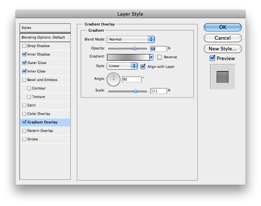Click the Angle dial control

(x=114, y=79)
